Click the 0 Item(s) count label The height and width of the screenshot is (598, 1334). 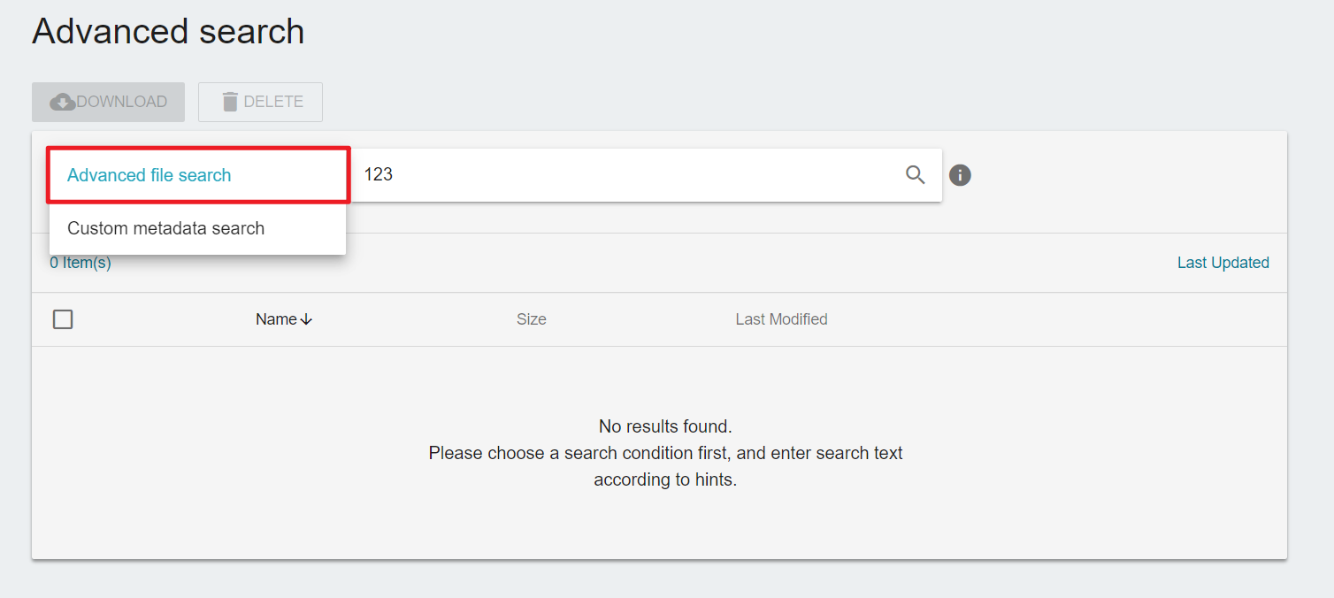click(x=80, y=263)
